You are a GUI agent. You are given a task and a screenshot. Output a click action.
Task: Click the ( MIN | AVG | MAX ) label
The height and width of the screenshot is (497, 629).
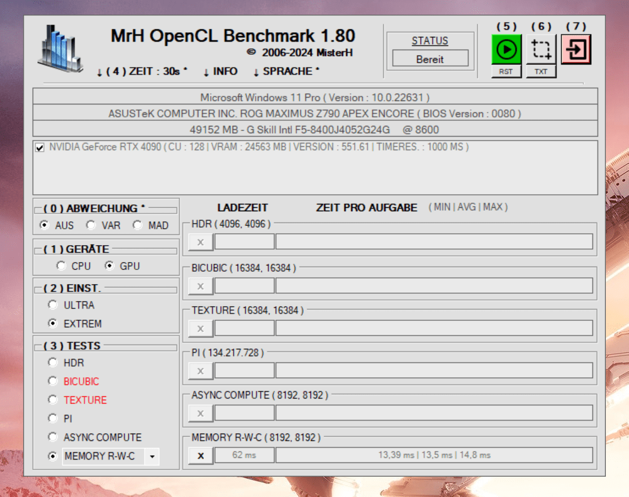point(468,207)
